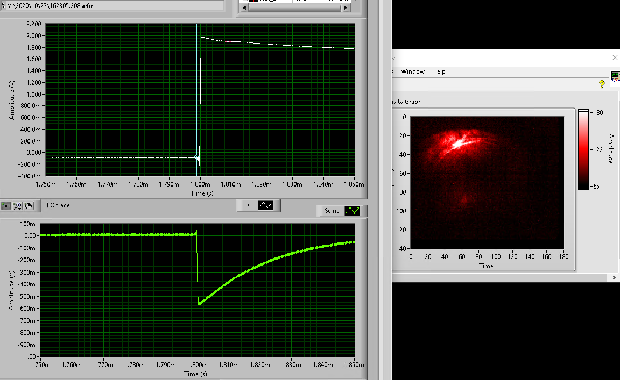
Task: Click the bright spot in intensity graph
Action: tap(459, 144)
